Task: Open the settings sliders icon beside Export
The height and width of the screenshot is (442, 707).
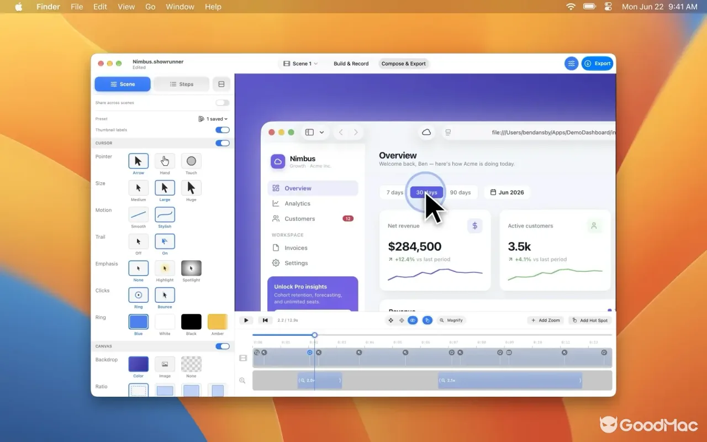Action: [571, 64]
